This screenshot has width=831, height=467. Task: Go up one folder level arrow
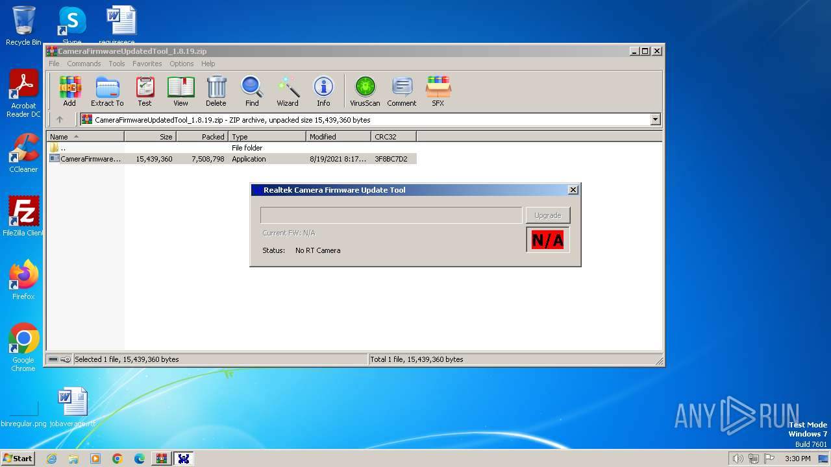(x=60, y=119)
